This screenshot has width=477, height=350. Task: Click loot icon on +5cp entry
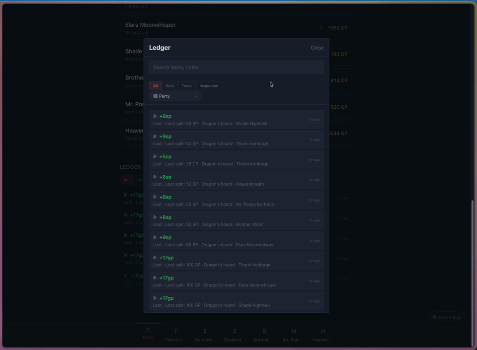155,156
